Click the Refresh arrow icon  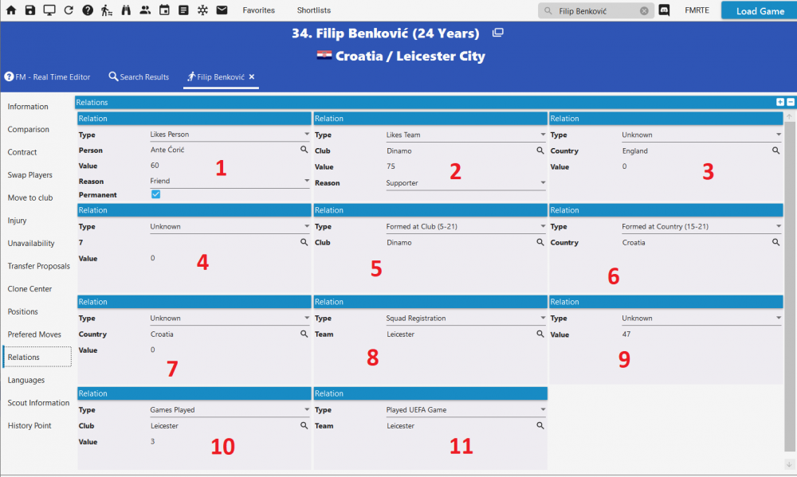click(69, 10)
